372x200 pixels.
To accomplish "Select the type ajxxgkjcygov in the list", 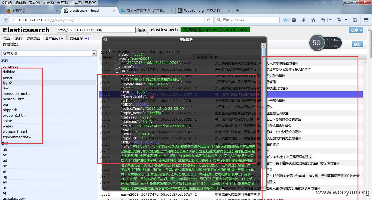I will [49, 198].
